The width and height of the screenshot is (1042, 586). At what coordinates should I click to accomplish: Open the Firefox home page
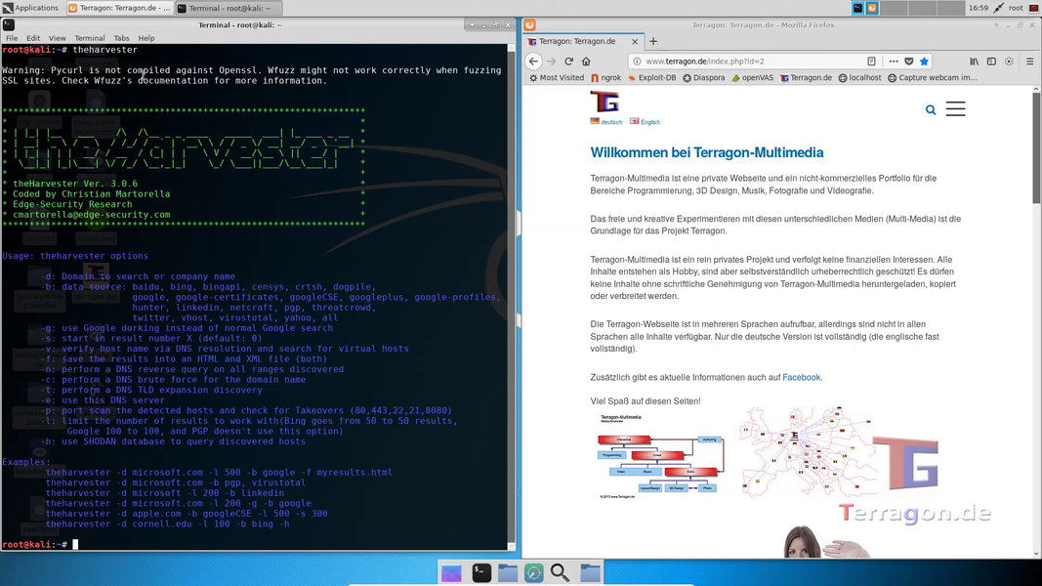tap(586, 62)
